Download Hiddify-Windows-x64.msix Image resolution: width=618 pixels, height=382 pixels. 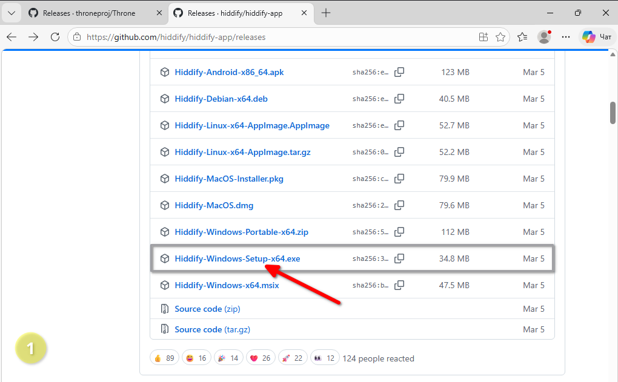pyautogui.click(x=227, y=285)
